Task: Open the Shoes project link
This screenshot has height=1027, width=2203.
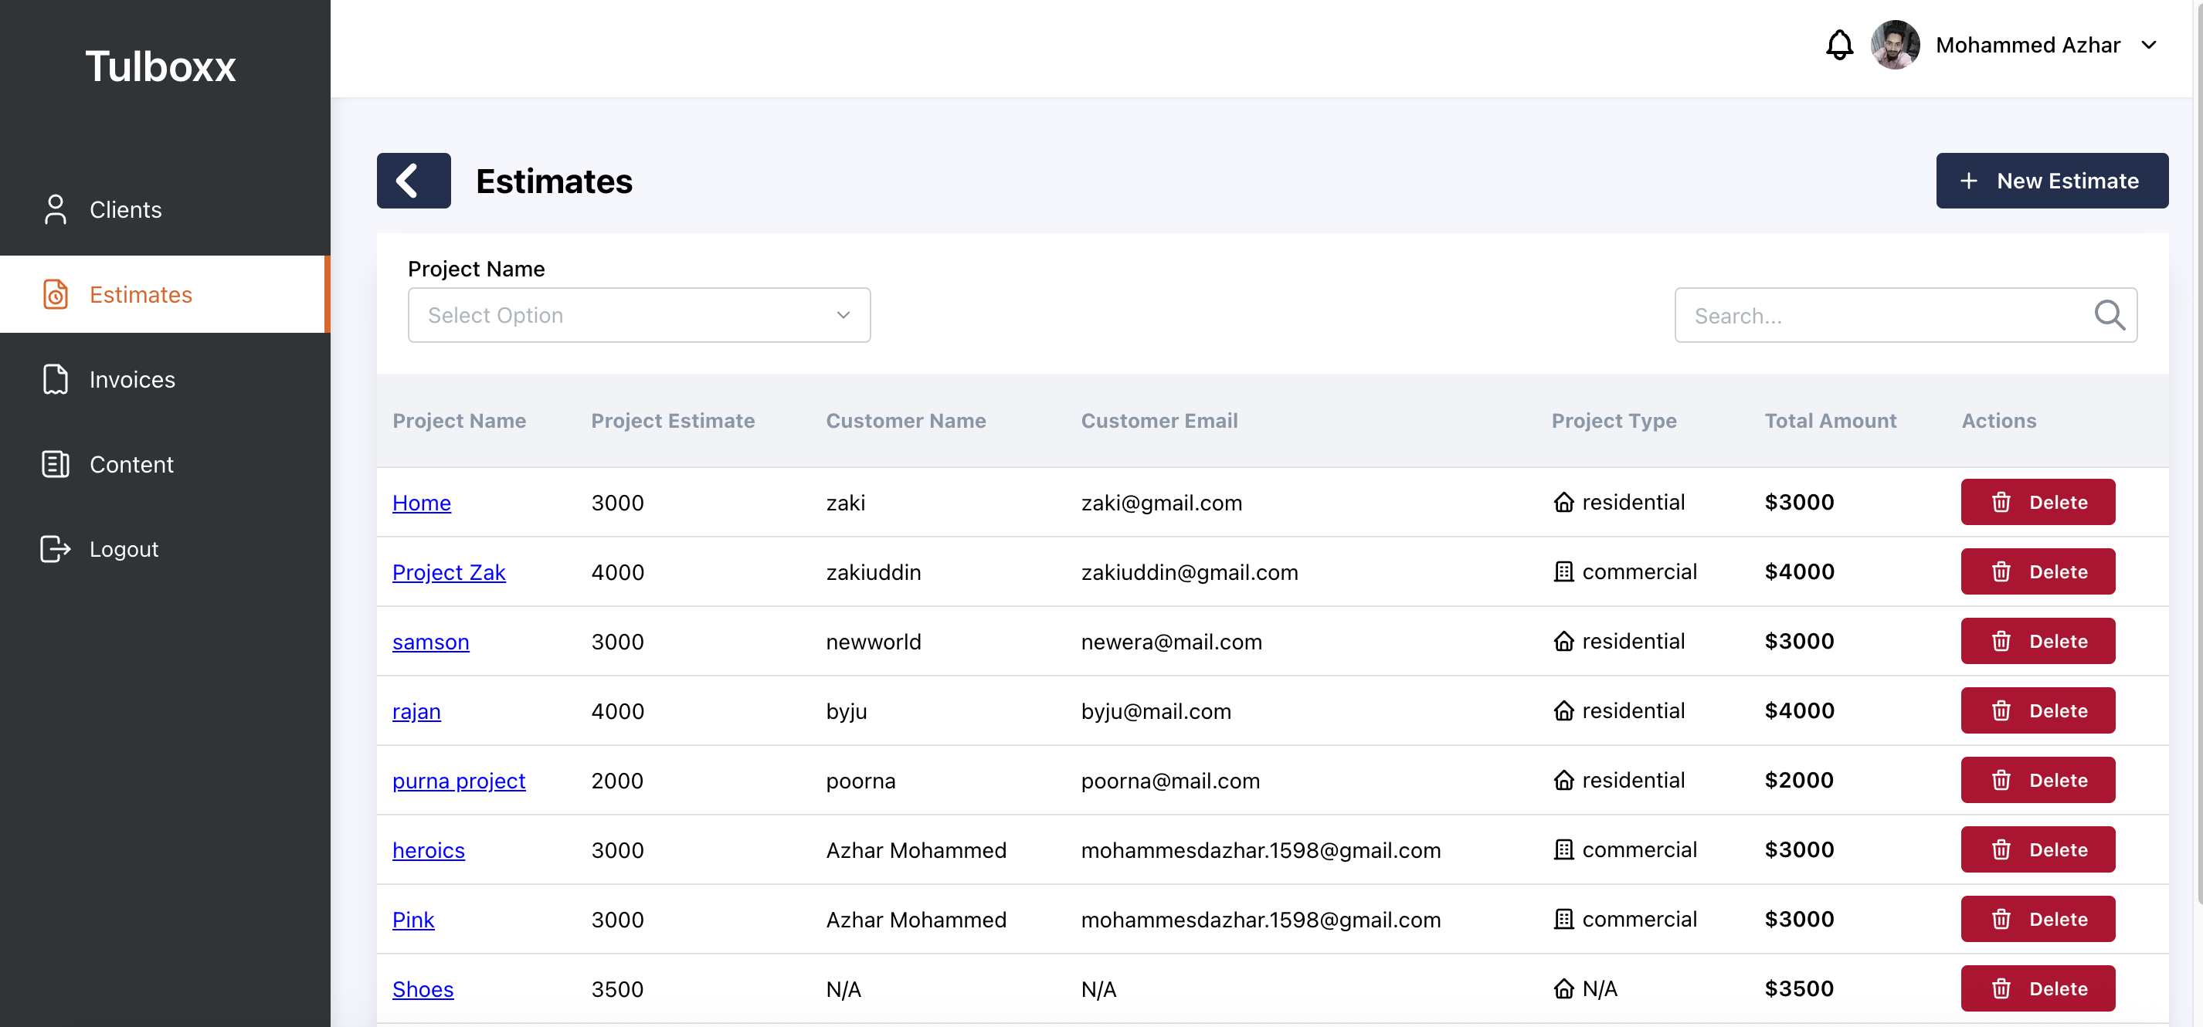Action: coord(423,989)
